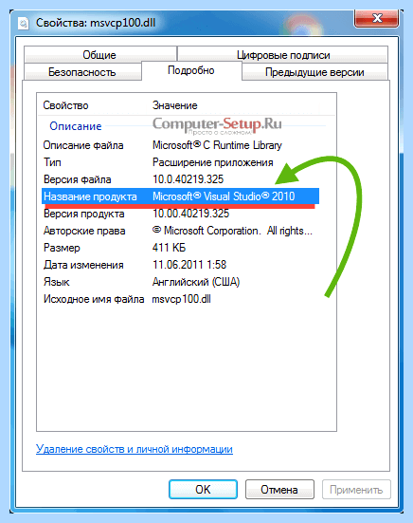Select the Безопасность tab
The width and height of the screenshot is (413, 523).
[x=82, y=72]
